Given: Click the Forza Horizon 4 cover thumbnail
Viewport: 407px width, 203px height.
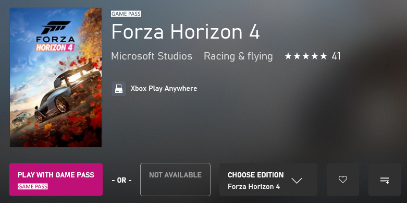Looking at the screenshot, I should pyautogui.click(x=56, y=78).
